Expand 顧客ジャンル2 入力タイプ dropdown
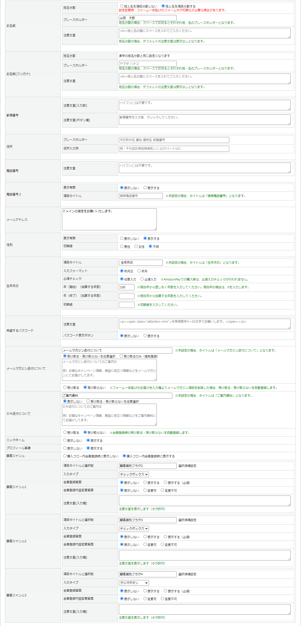This screenshot has width=301, height=626. pos(134,528)
